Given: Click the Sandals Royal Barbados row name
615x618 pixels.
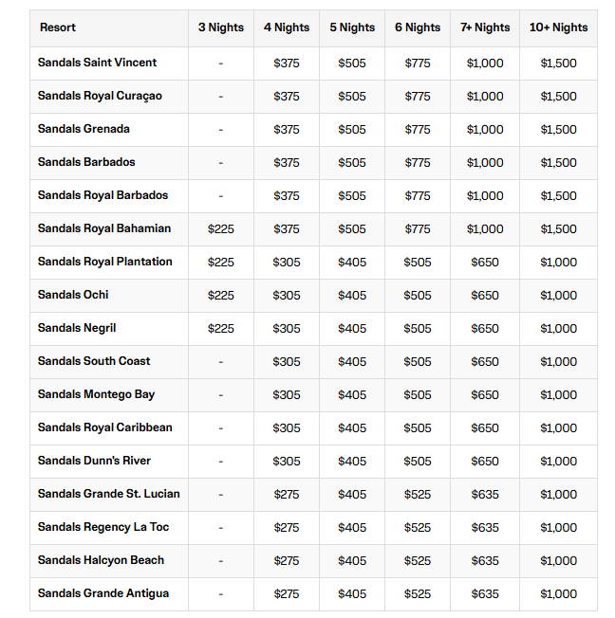Looking at the screenshot, I should tap(103, 195).
